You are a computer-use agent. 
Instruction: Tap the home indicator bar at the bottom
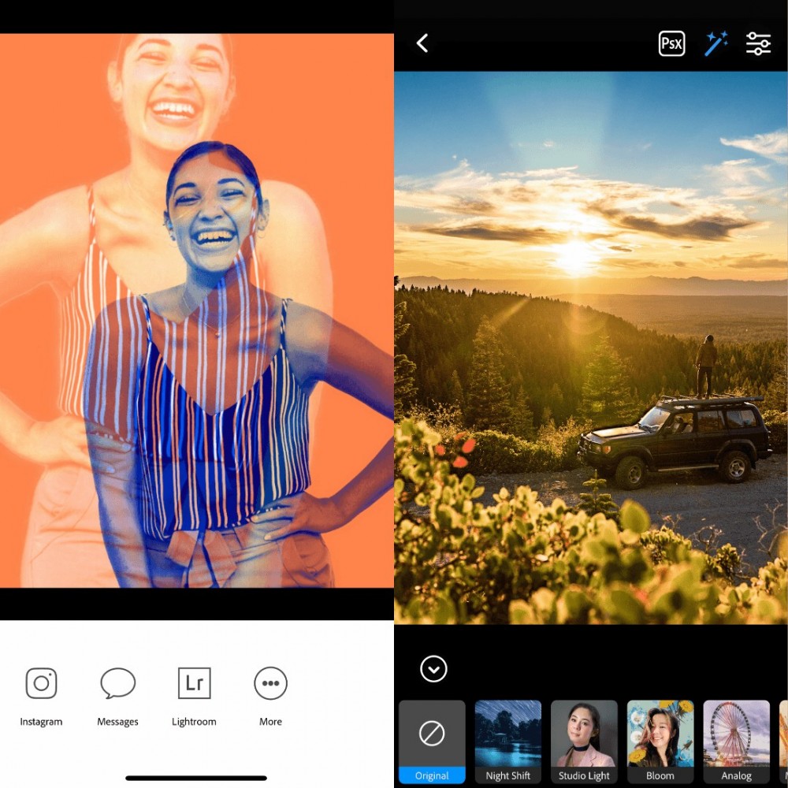pyautogui.click(x=197, y=778)
